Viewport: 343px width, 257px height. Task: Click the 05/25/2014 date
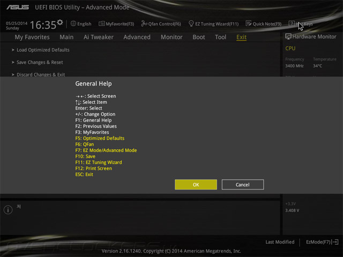tap(17, 23)
